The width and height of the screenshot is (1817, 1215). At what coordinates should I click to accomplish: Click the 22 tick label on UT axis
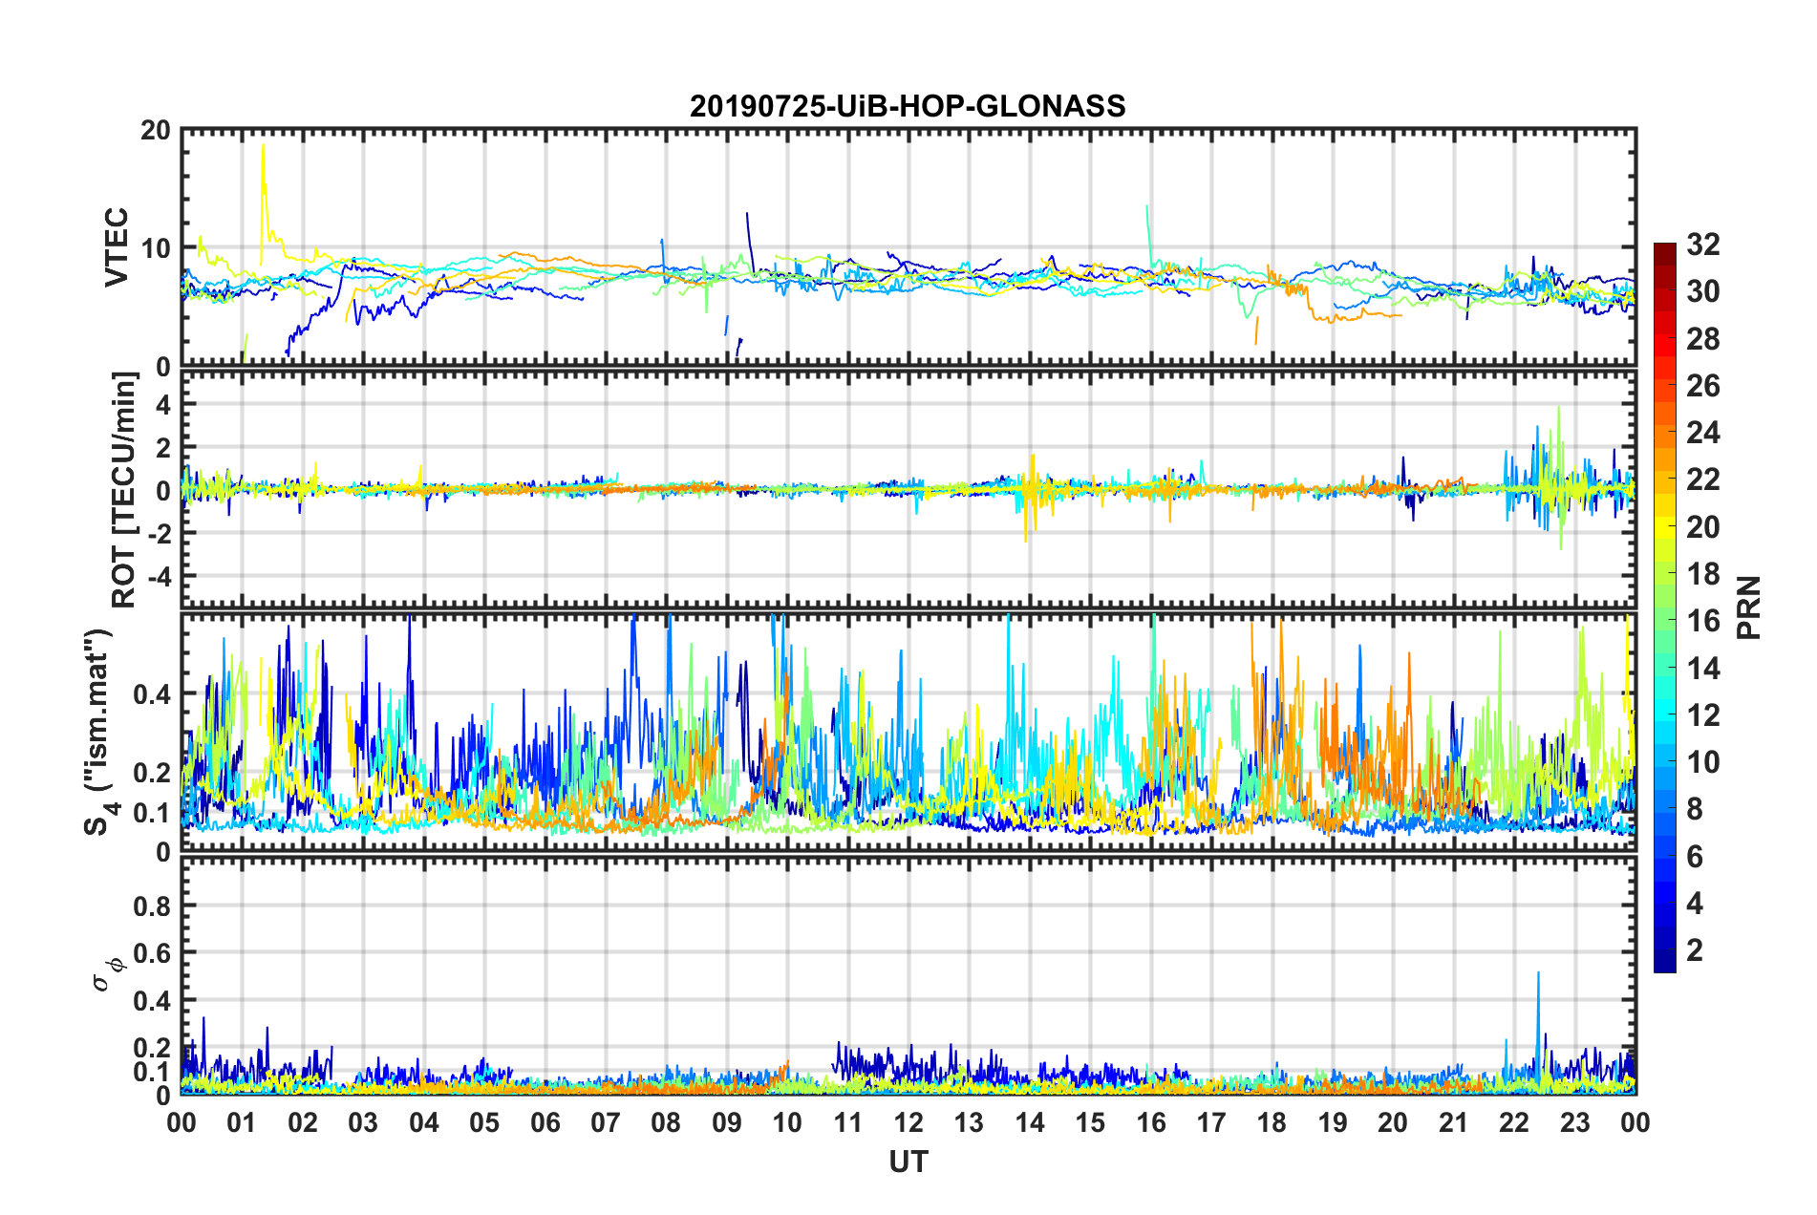[1514, 1122]
